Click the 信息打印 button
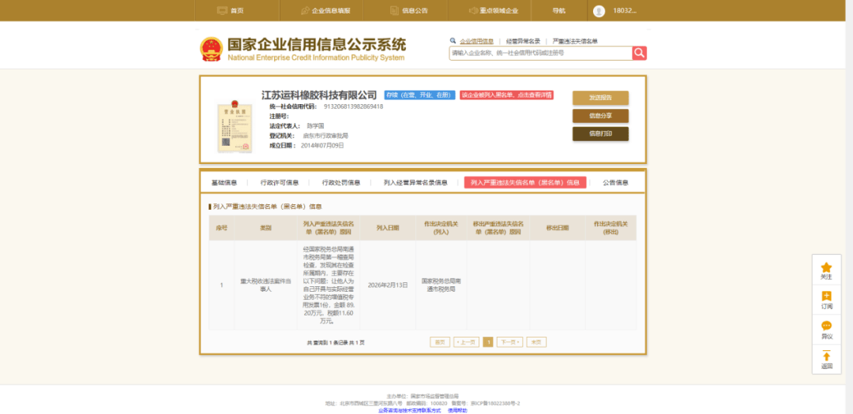Viewport: 853px width, 414px height. tap(600, 134)
